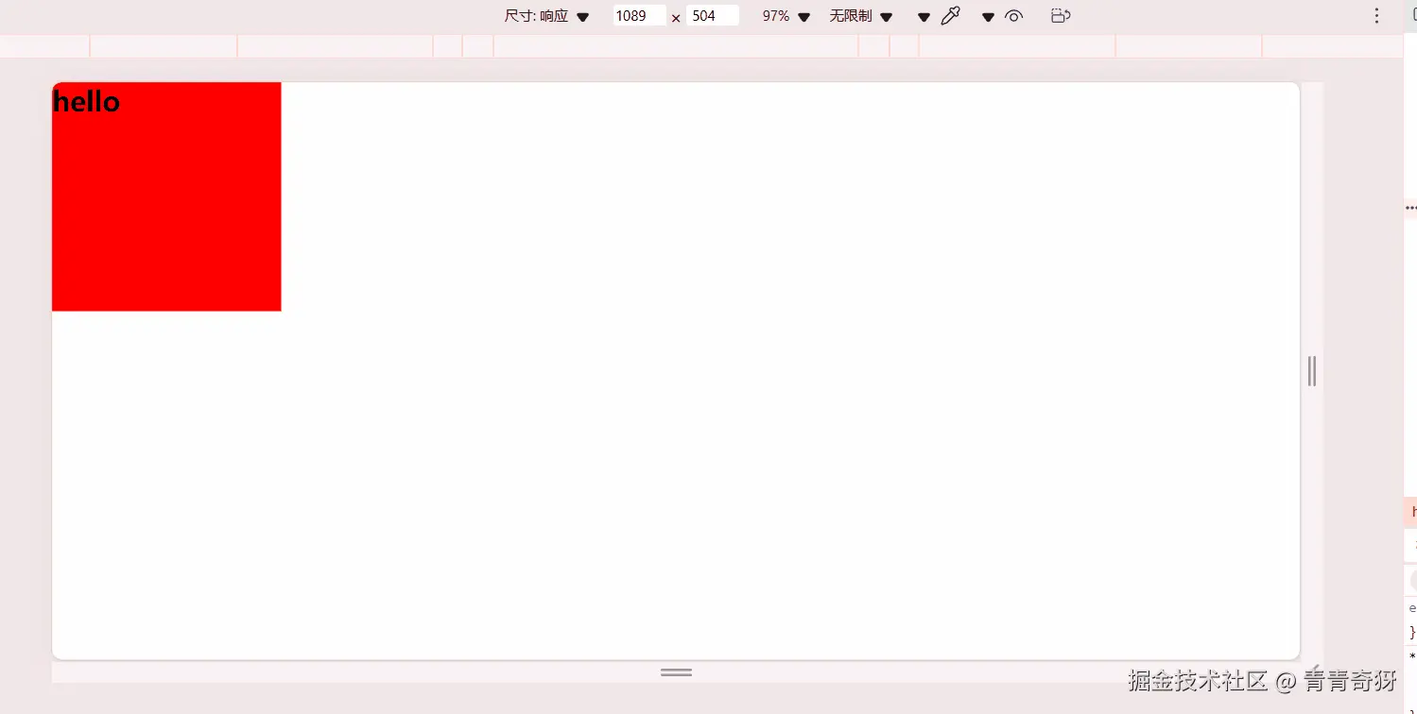The image size is (1417, 714).
Task: Open the 尺寸: 响应 device dropdown
Action: coord(546,16)
